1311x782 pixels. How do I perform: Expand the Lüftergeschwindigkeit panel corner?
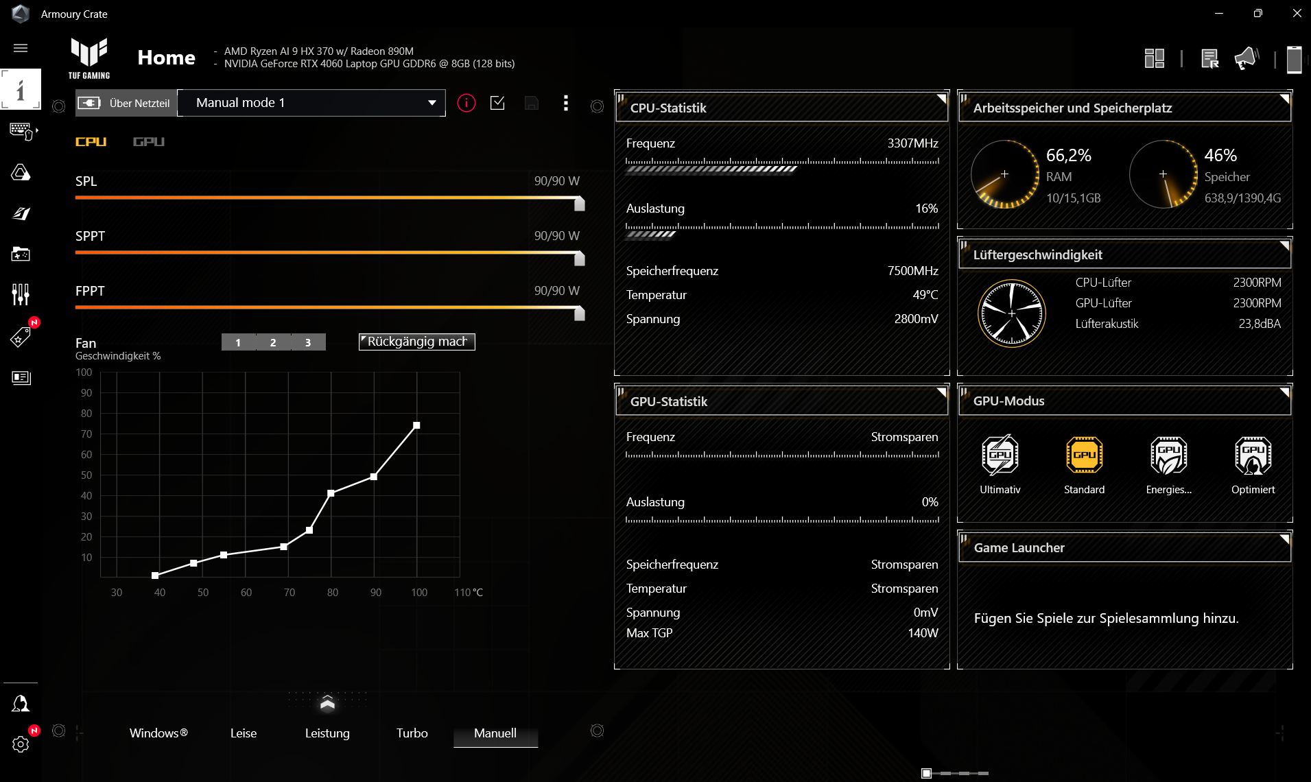pyautogui.click(x=1284, y=246)
